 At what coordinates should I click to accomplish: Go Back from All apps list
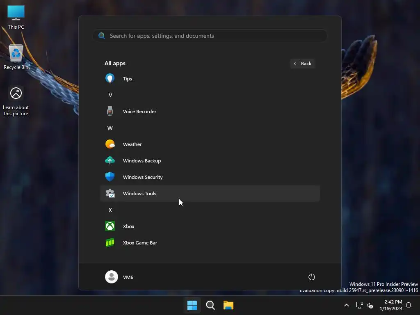(x=302, y=64)
